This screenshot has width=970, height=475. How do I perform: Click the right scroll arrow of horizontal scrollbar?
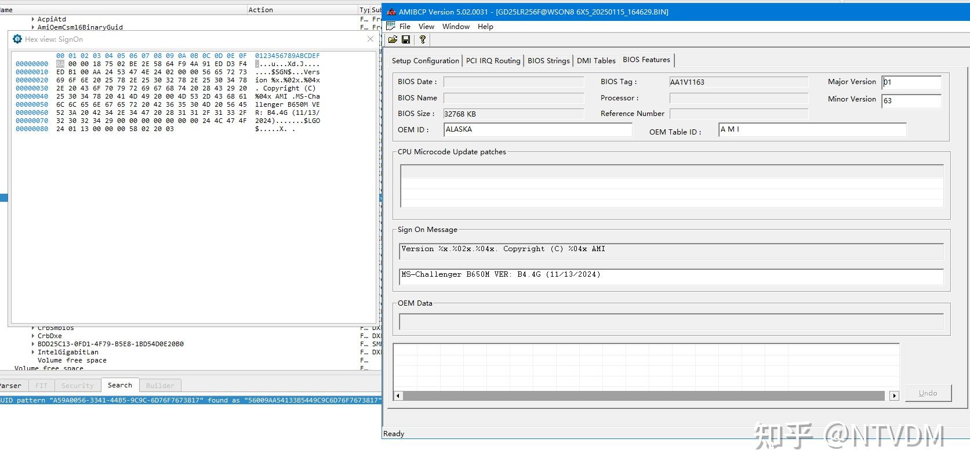pos(894,396)
